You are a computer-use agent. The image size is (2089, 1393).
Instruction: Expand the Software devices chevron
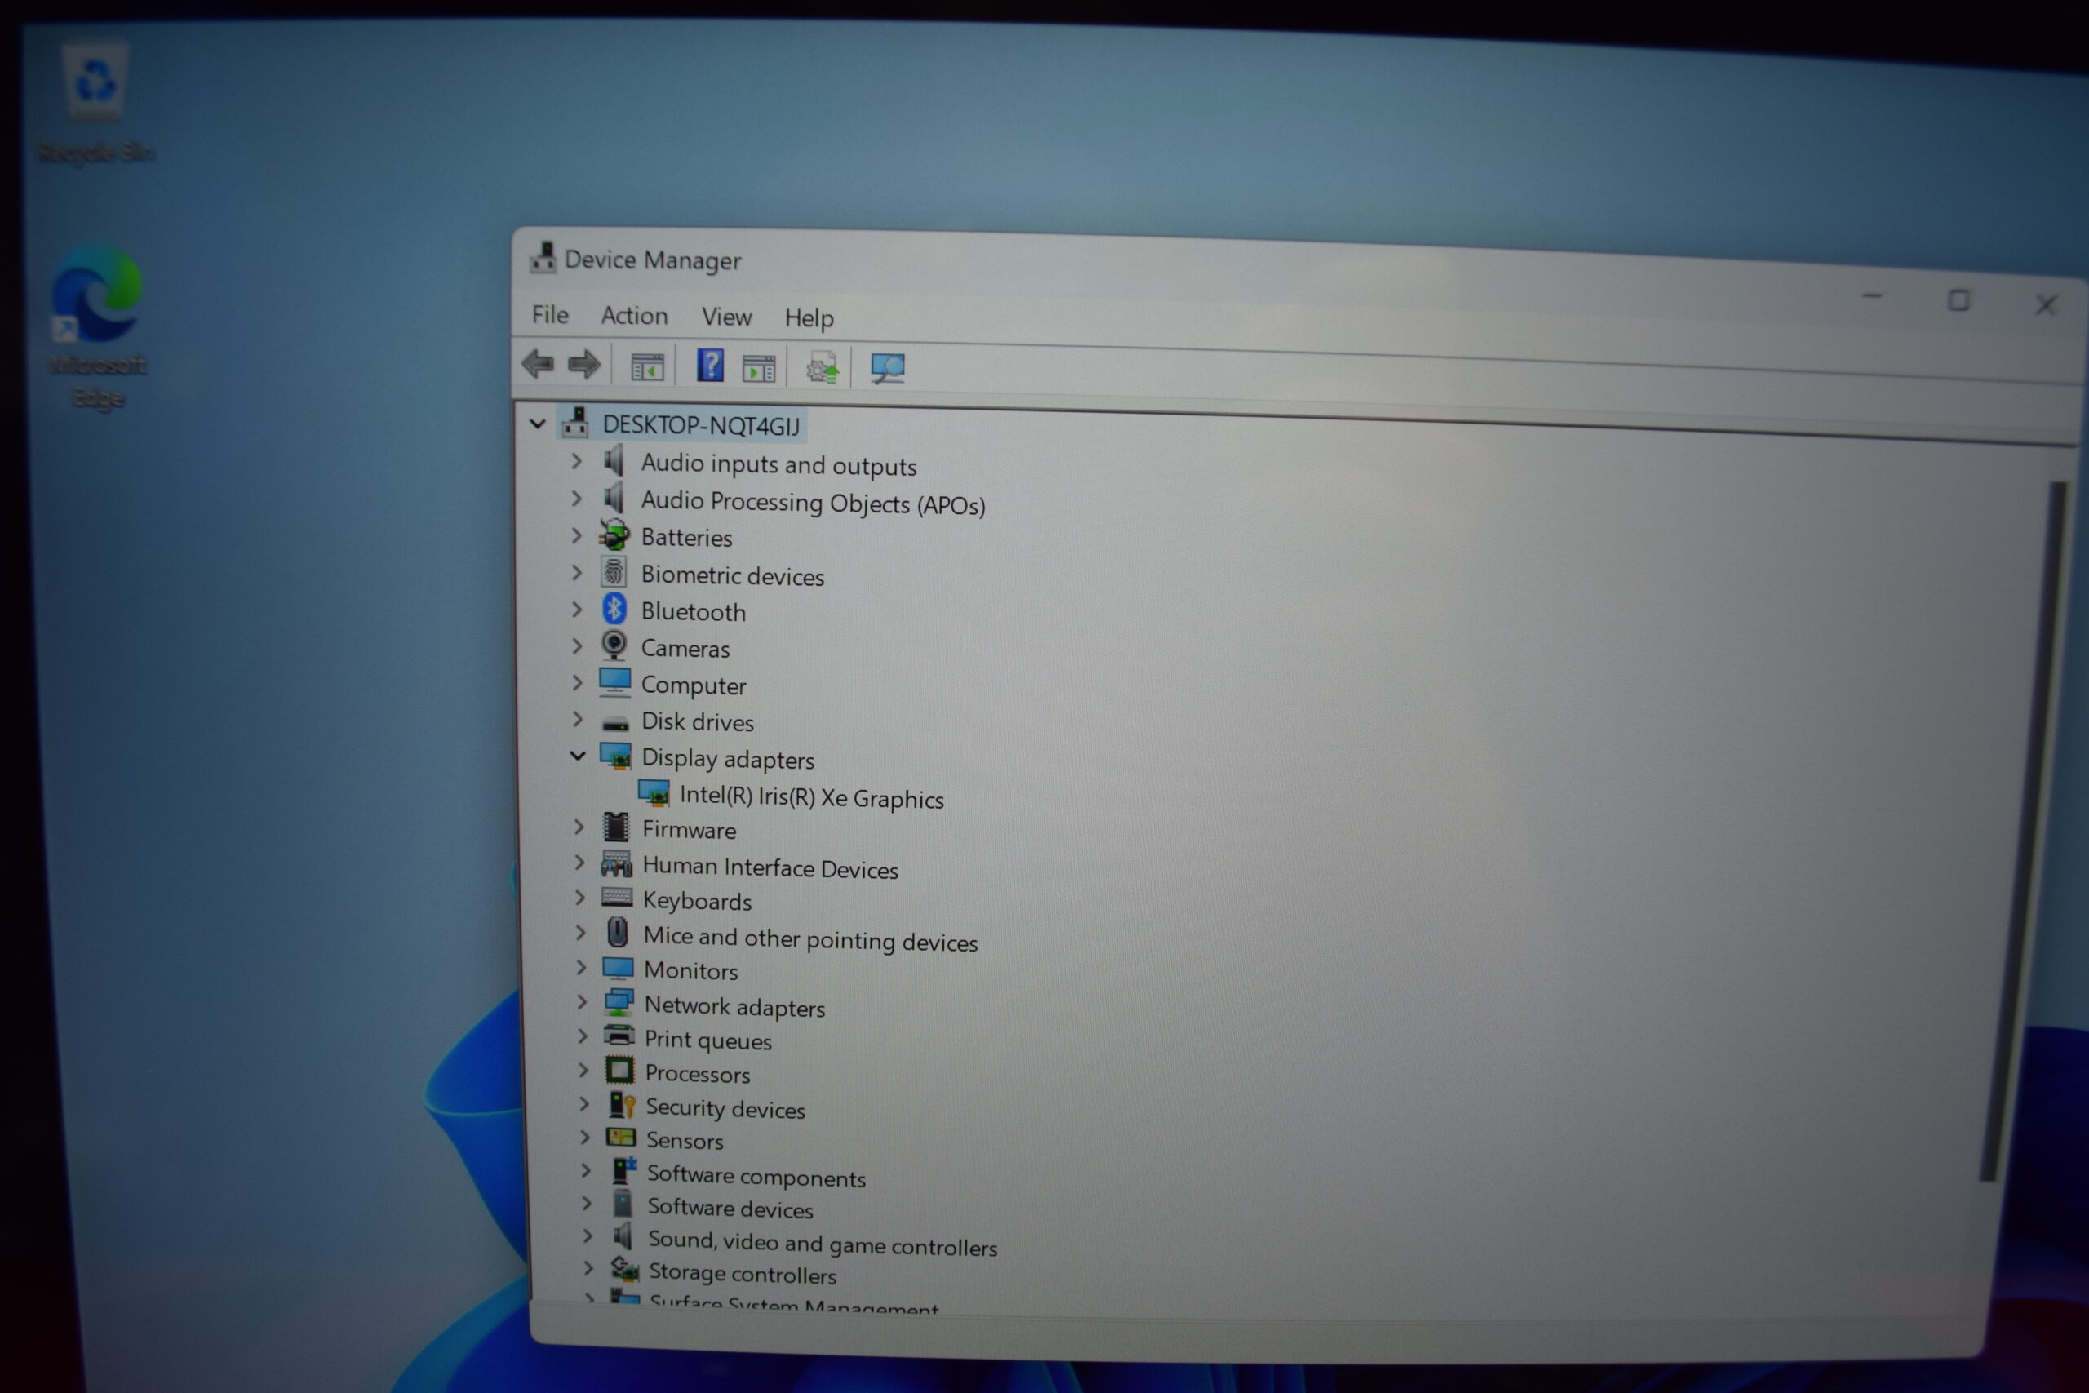point(587,1204)
